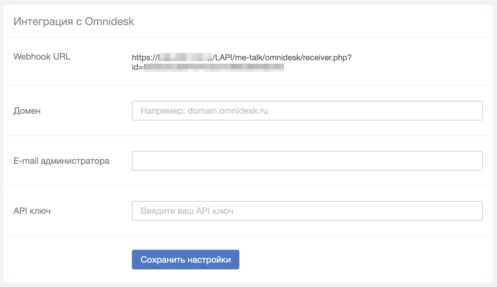
Task: Click the Webhook URL label
Action: (x=42, y=57)
